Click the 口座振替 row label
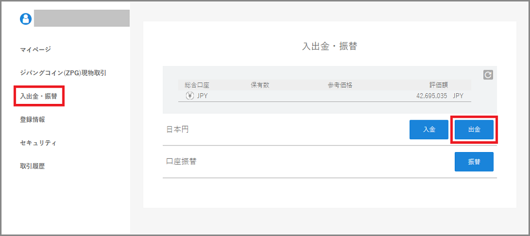This screenshot has width=530, height=236. point(181,162)
